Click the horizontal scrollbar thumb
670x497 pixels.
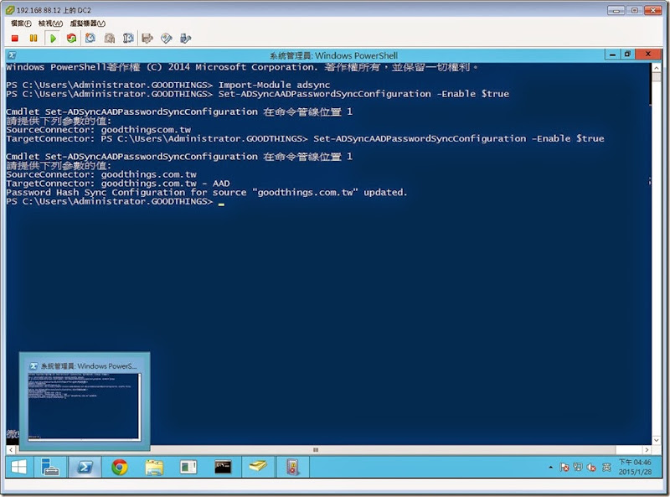pos(317,450)
